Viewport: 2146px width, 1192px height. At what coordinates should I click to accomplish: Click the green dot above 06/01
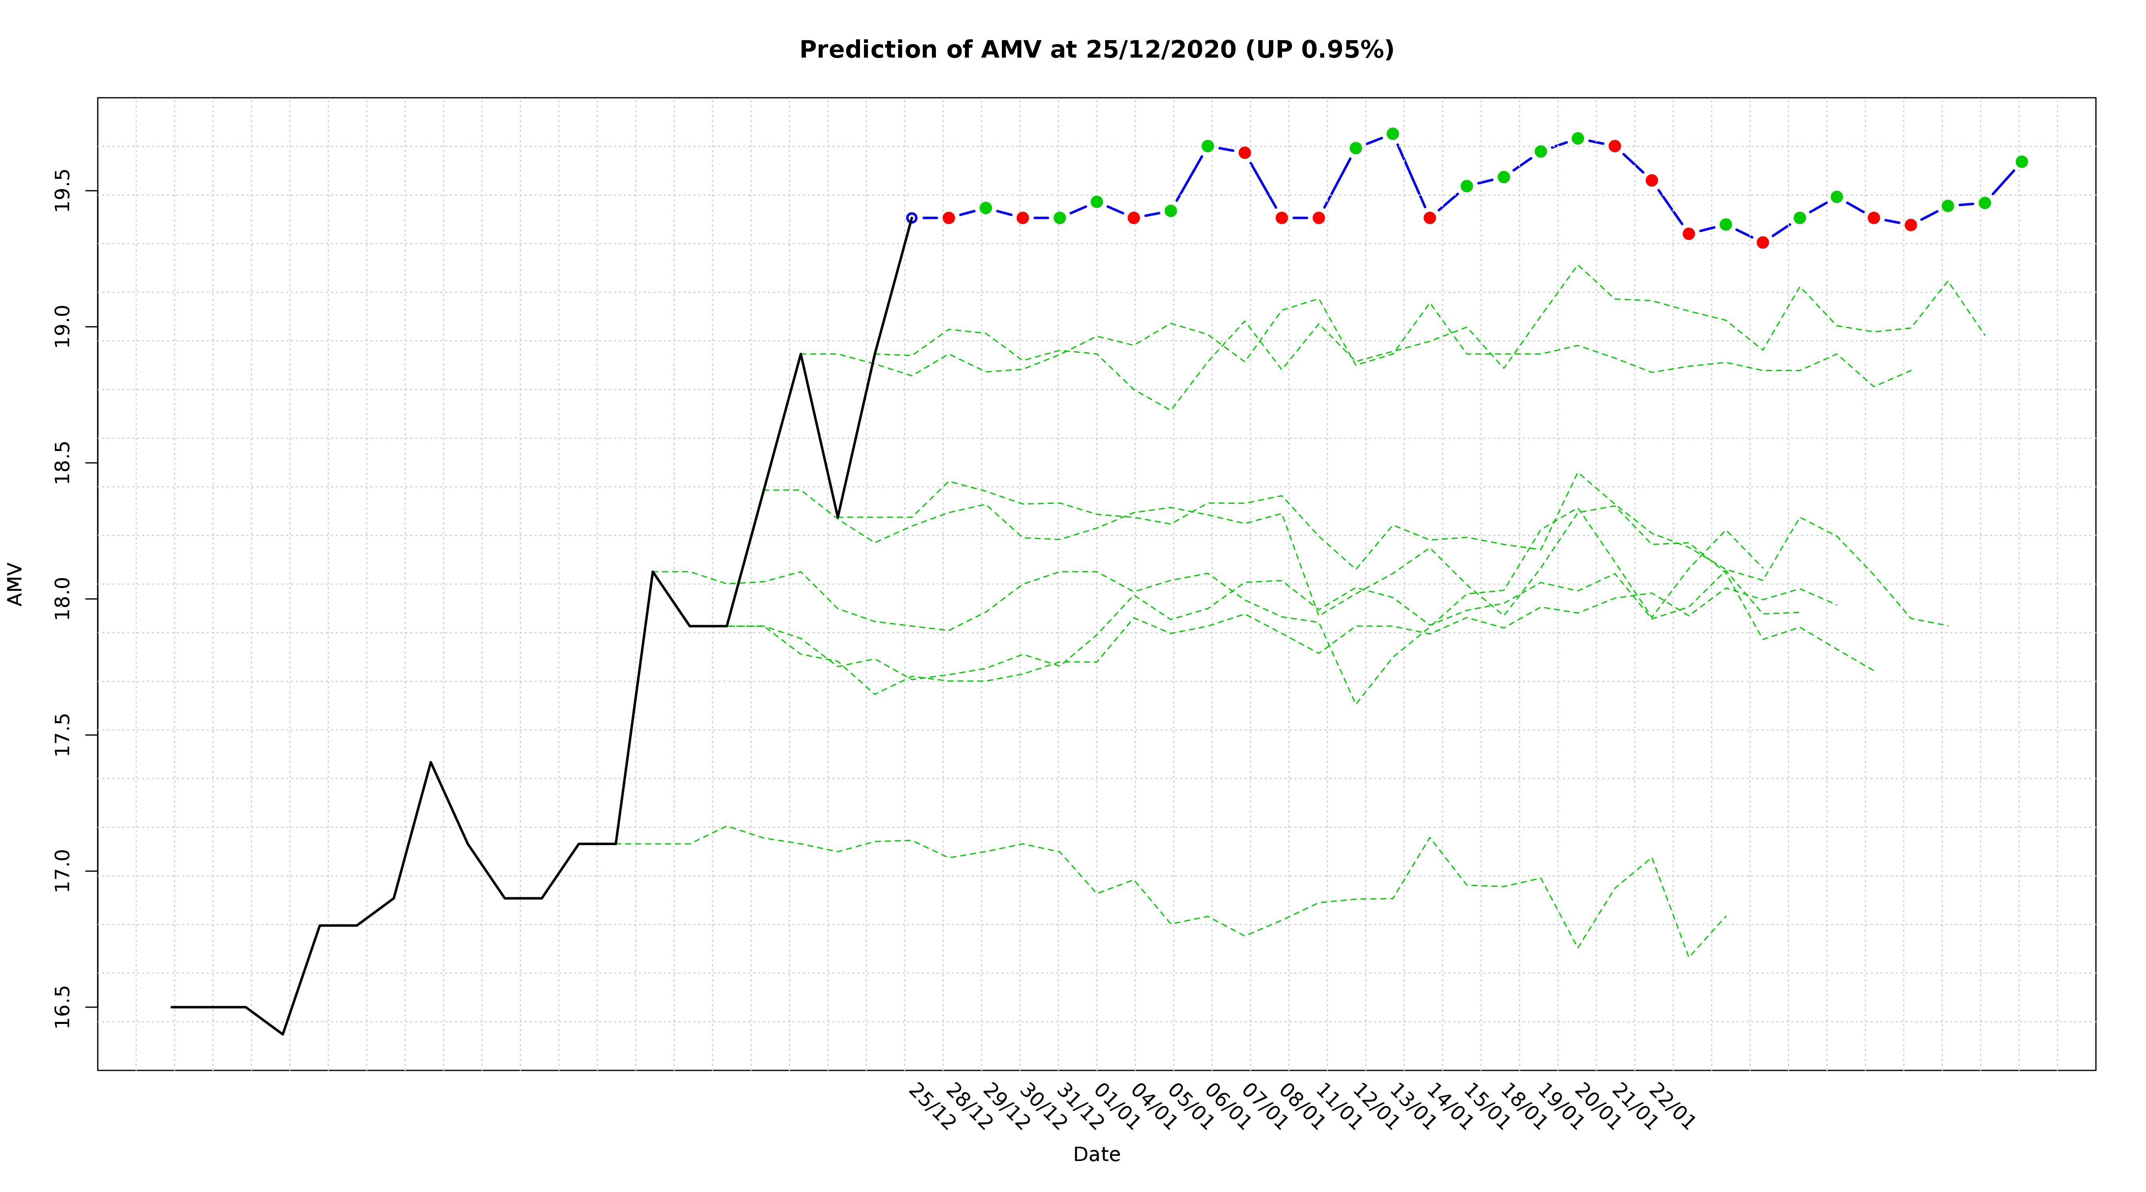1207,146
